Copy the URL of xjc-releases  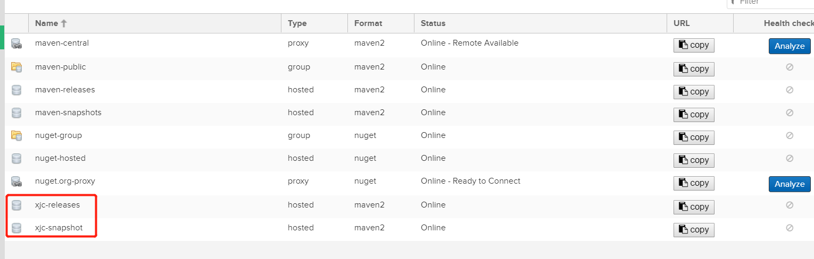pos(694,207)
